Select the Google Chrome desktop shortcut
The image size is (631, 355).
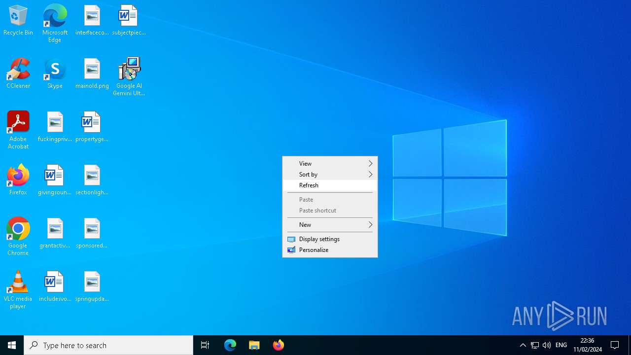(18, 237)
